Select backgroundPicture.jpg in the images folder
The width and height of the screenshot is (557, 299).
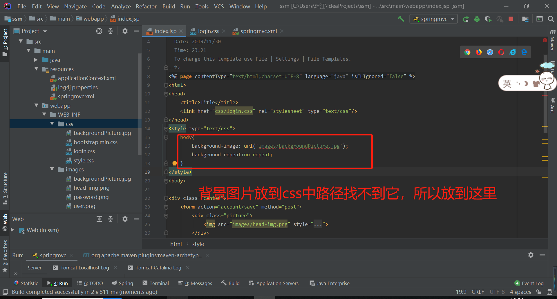point(102,179)
